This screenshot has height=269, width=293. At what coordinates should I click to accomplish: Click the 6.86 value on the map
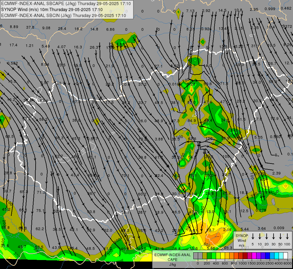(x=110, y=30)
